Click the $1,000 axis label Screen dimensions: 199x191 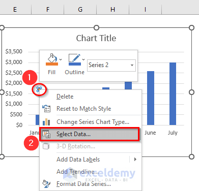(x=14, y=104)
